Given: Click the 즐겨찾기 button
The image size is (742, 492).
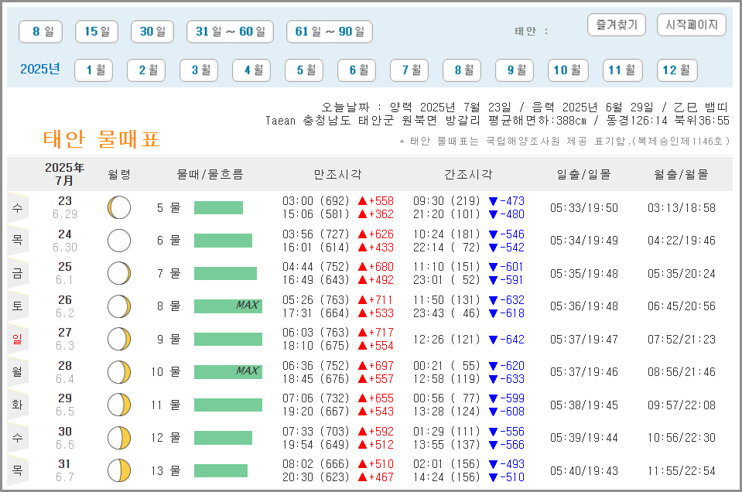Looking at the screenshot, I should click(x=617, y=25).
